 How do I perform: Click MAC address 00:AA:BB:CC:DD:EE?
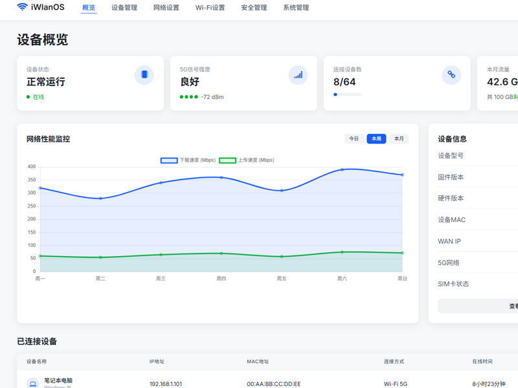coord(273,383)
